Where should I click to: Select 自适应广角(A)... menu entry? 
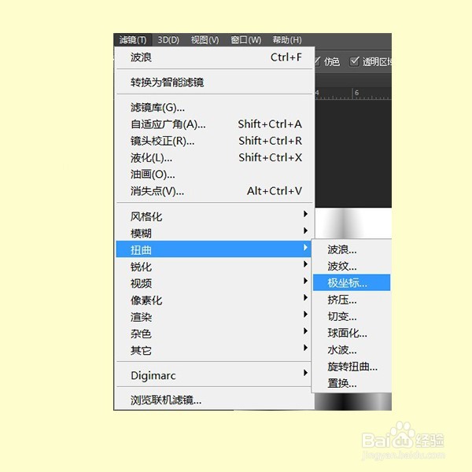[x=216, y=124]
